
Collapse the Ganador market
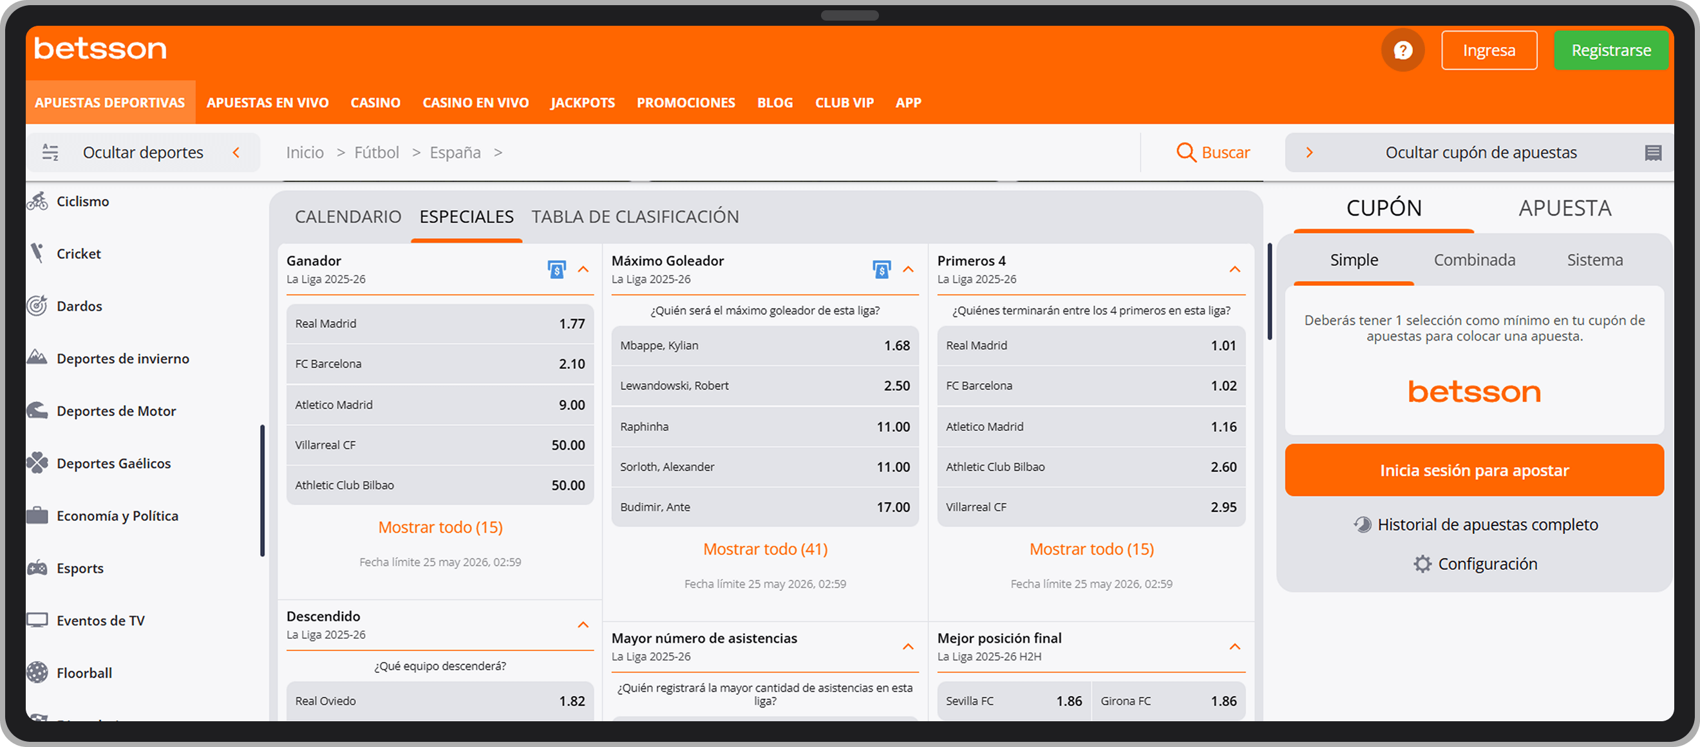[x=583, y=269]
